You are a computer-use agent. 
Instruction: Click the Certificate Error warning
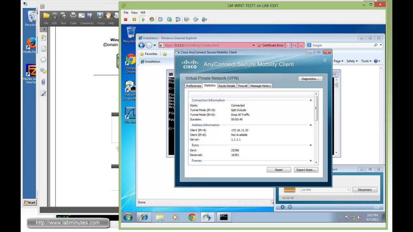[x=270, y=45]
